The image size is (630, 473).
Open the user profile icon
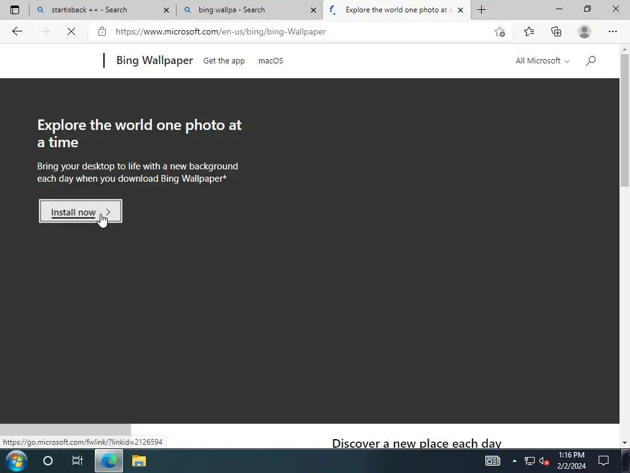tap(584, 31)
